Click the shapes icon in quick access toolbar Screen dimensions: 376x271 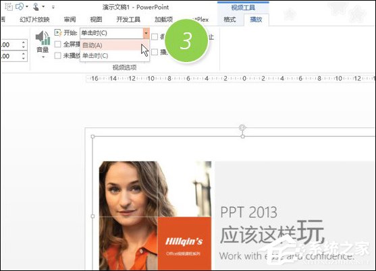click(x=20, y=7)
